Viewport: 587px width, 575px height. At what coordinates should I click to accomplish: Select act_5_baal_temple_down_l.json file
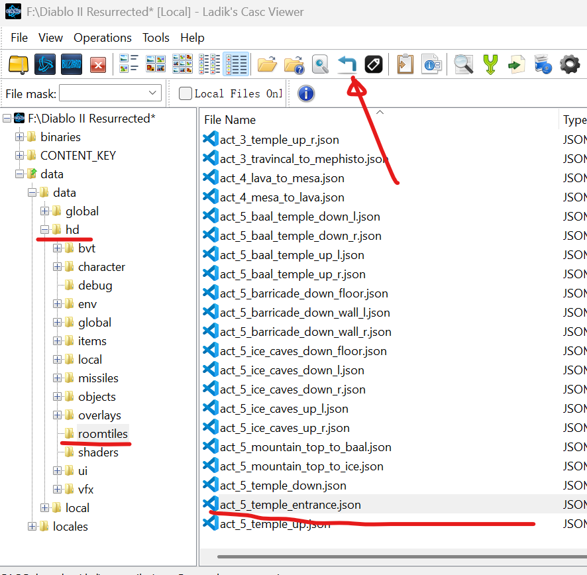(x=300, y=217)
